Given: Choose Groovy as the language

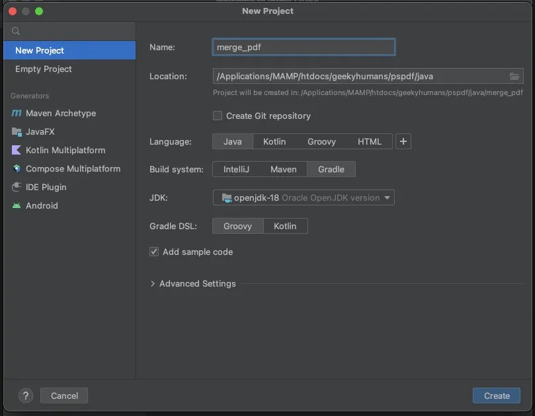Looking at the screenshot, I should [321, 141].
